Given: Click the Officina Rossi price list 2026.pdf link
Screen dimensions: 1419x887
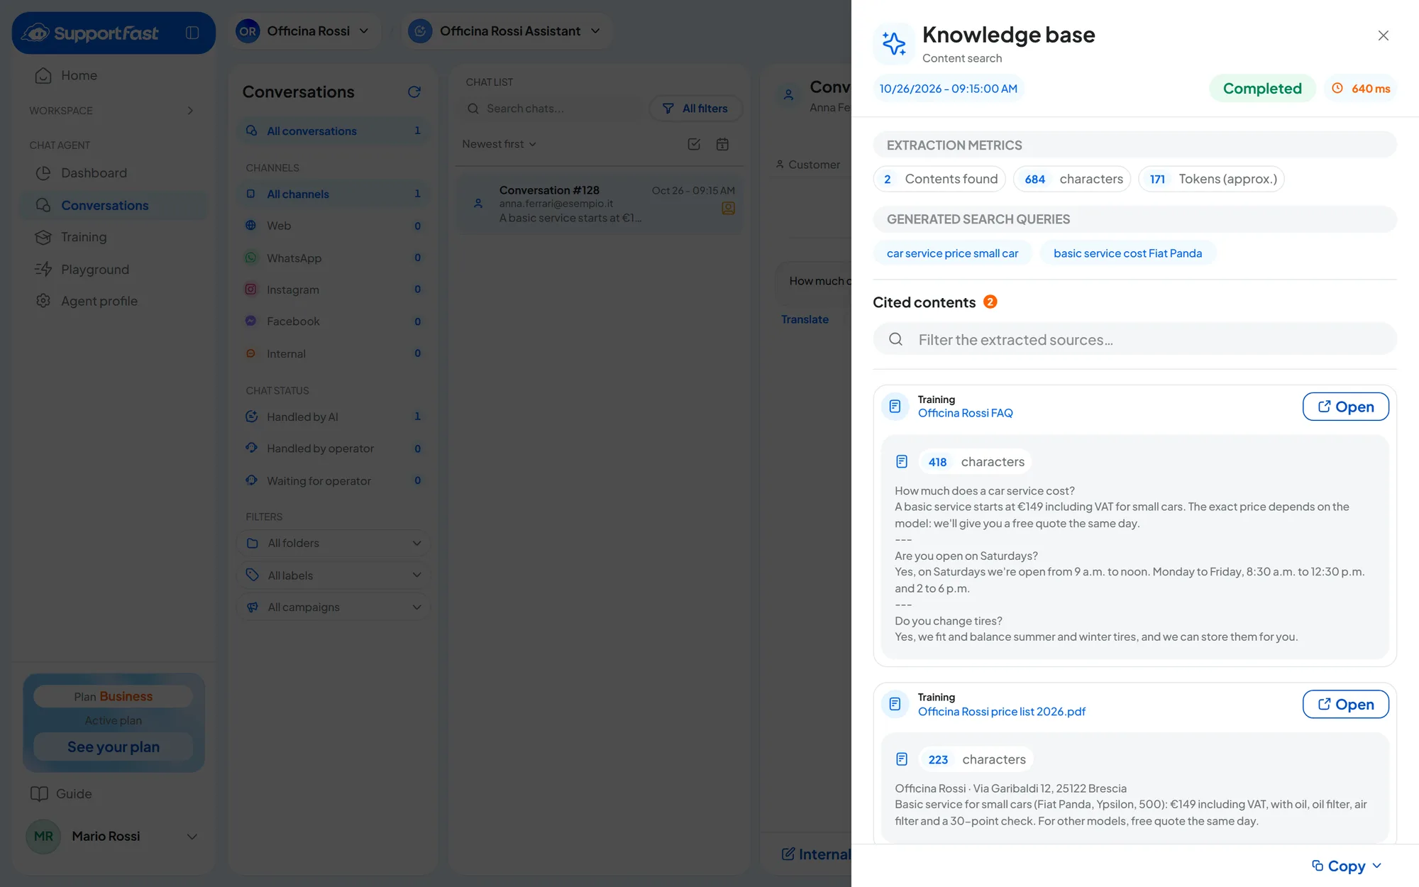Looking at the screenshot, I should pyautogui.click(x=1001, y=712).
